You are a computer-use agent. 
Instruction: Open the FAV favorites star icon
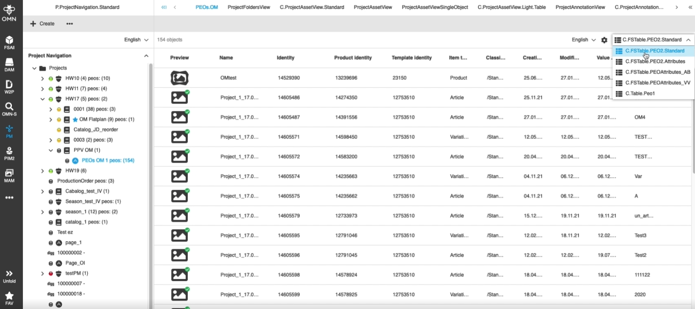tap(9, 298)
